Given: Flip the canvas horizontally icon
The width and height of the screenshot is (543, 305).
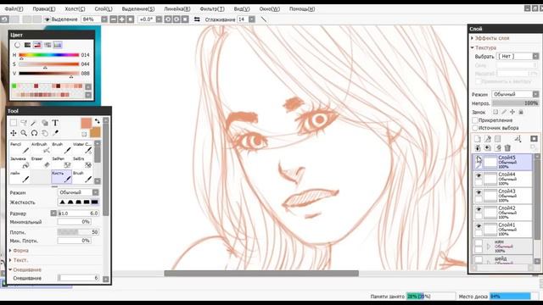Looking at the screenshot, I should tap(197, 19).
